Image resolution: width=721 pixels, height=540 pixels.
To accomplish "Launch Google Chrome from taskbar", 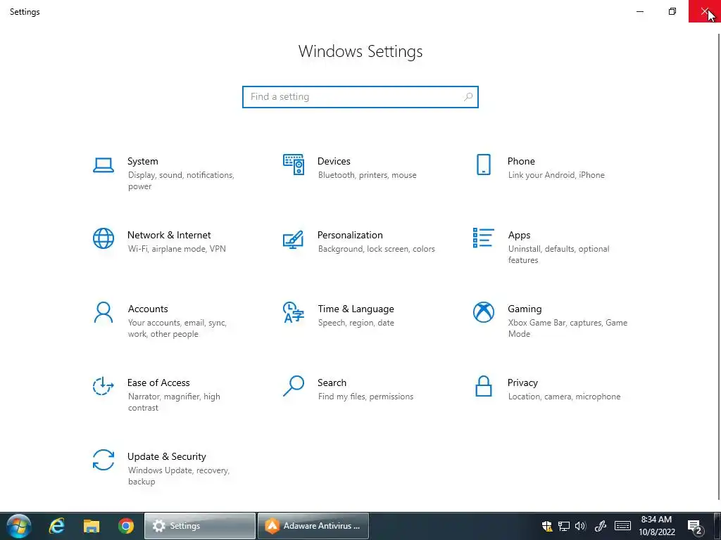I will pyautogui.click(x=126, y=526).
